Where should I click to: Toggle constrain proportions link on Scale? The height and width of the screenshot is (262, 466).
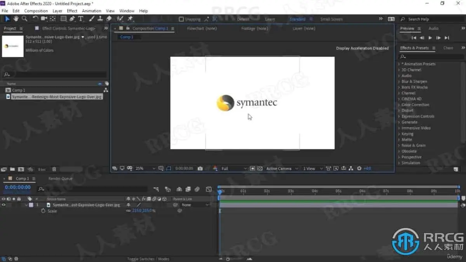(x=129, y=211)
